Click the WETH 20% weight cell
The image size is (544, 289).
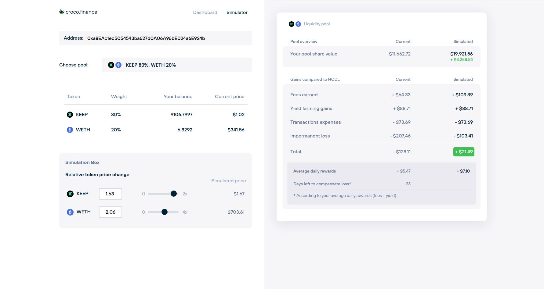tap(116, 130)
